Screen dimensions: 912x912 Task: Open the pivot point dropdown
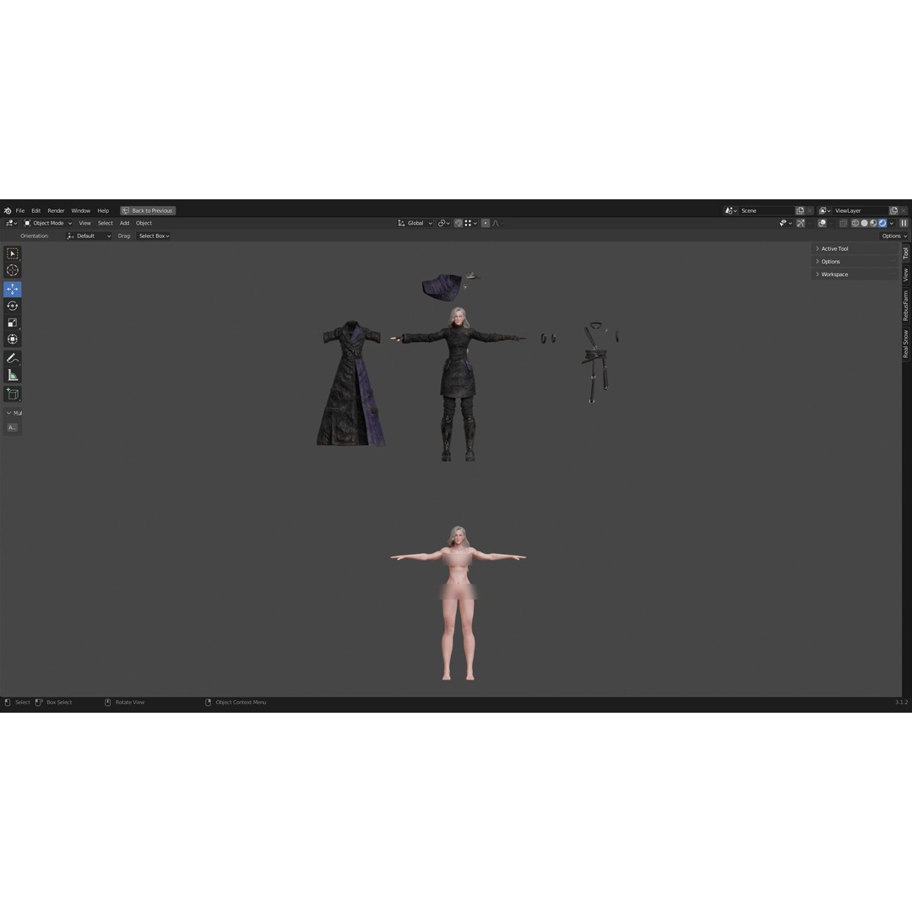[x=444, y=223]
